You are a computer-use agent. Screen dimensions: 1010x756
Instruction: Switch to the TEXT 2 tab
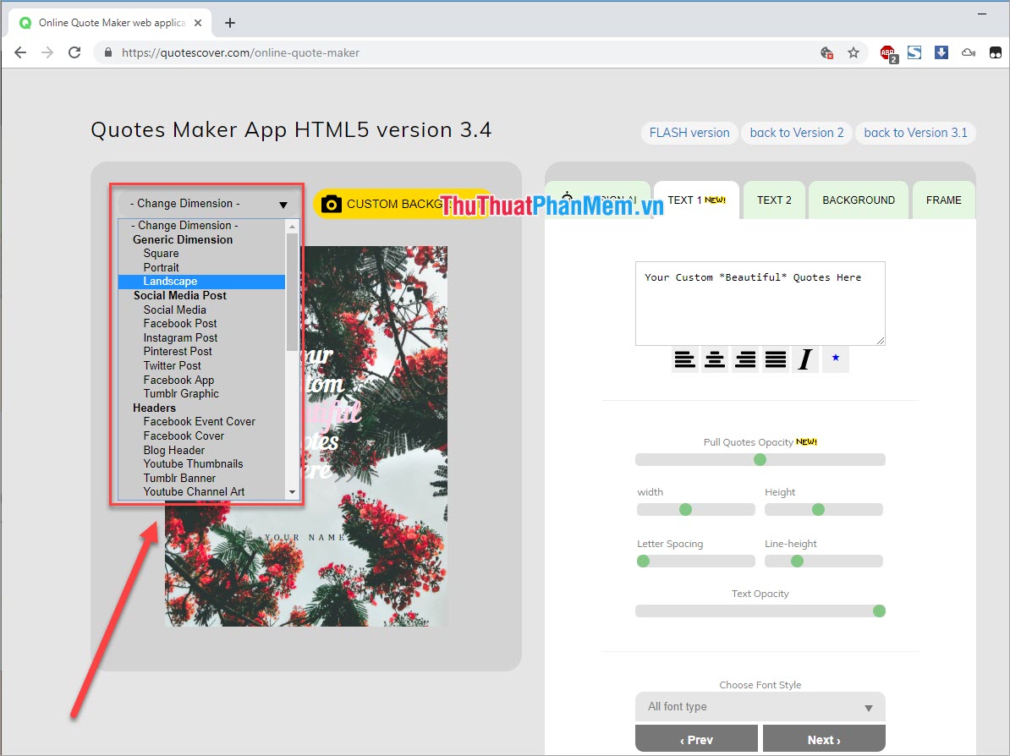pos(773,200)
